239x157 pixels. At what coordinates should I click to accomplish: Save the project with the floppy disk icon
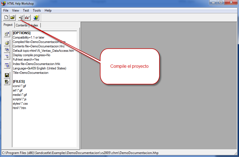(x=7, y=75)
